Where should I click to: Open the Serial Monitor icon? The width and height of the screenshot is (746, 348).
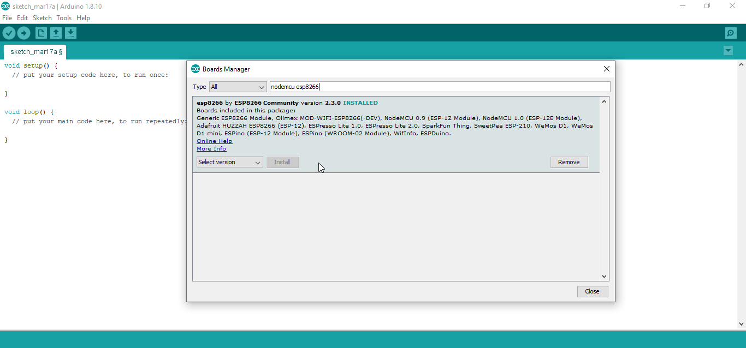(x=731, y=33)
